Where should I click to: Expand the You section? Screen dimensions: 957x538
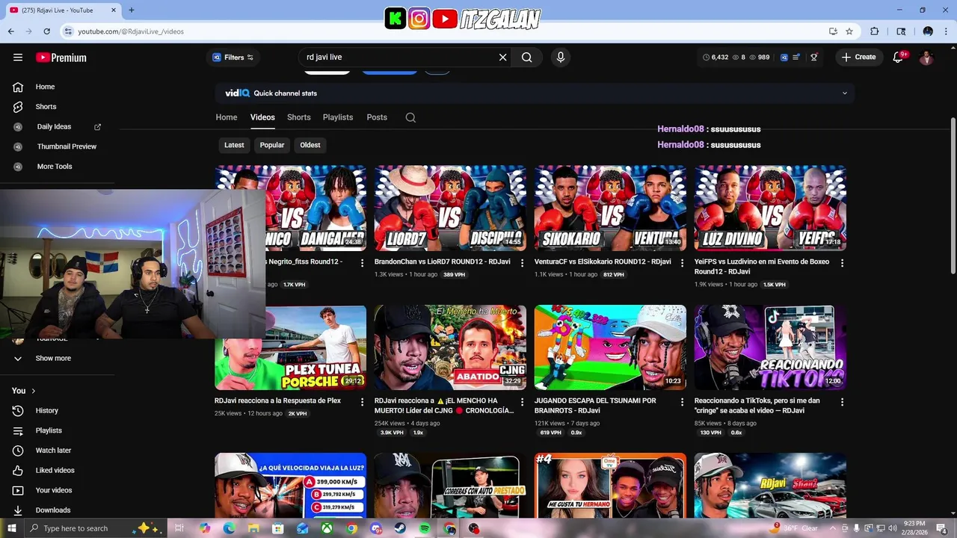pyautogui.click(x=24, y=391)
